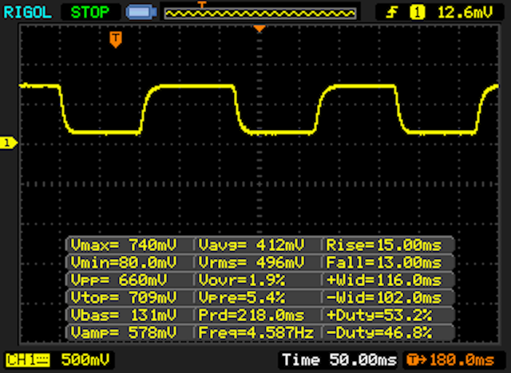
Task: Click the Fall=13.00ms measurement
Action: [384, 262]
